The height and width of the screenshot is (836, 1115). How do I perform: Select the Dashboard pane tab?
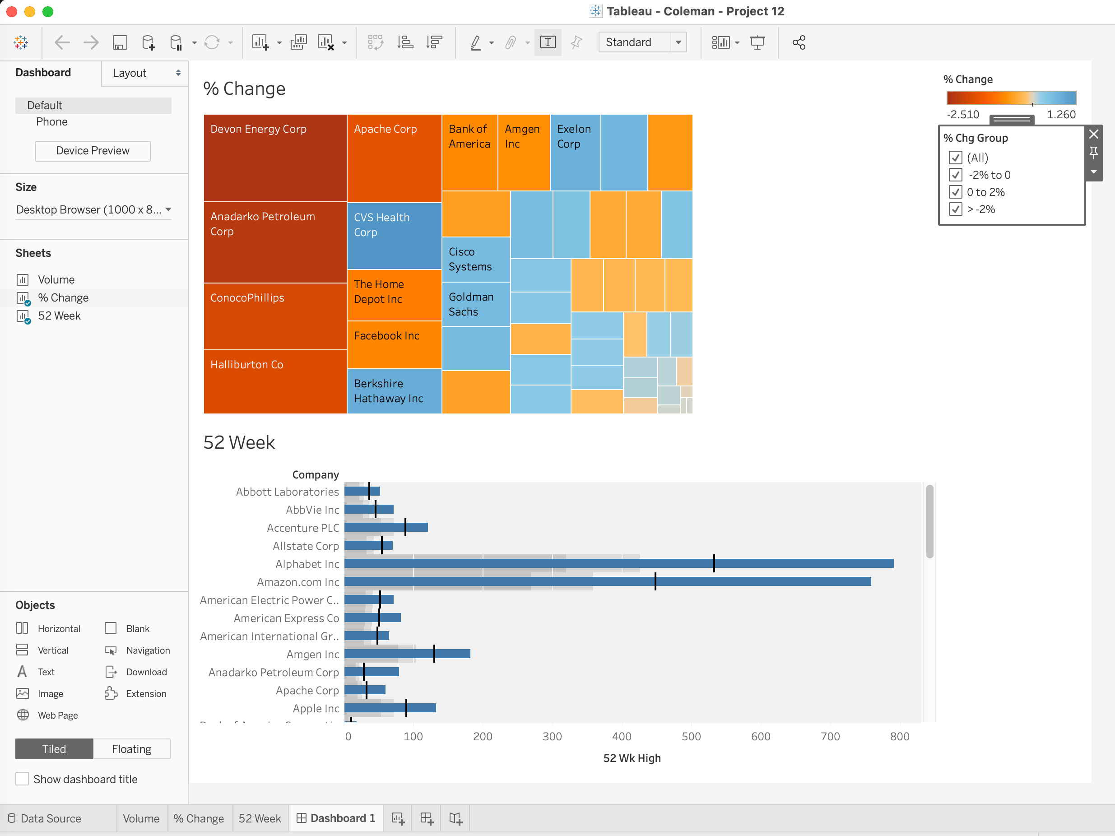43,73
